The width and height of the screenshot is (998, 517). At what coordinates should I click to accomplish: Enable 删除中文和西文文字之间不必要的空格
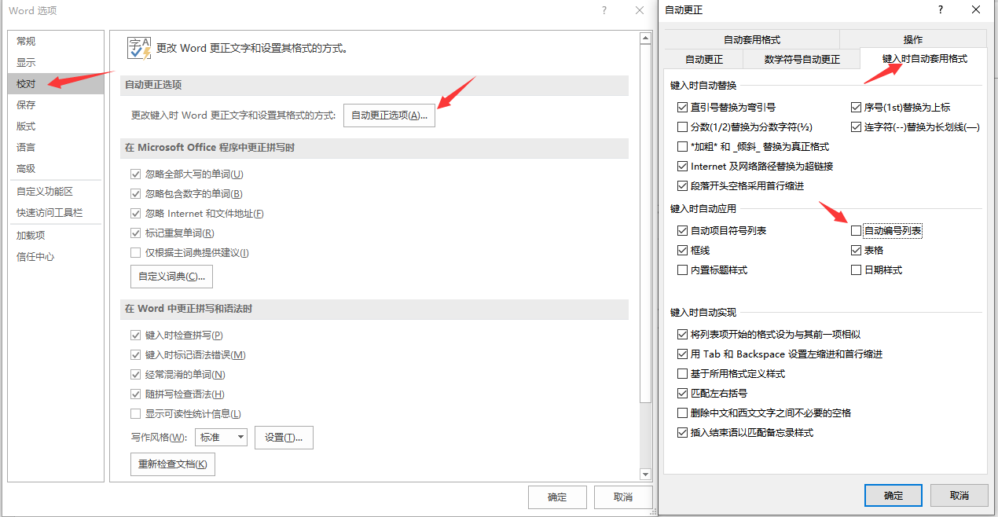point(682,412)
